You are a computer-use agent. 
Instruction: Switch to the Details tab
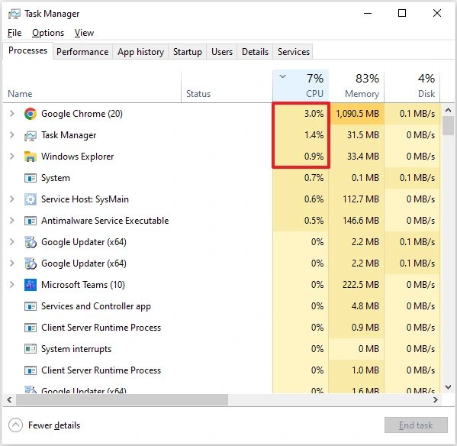(255, 52)
